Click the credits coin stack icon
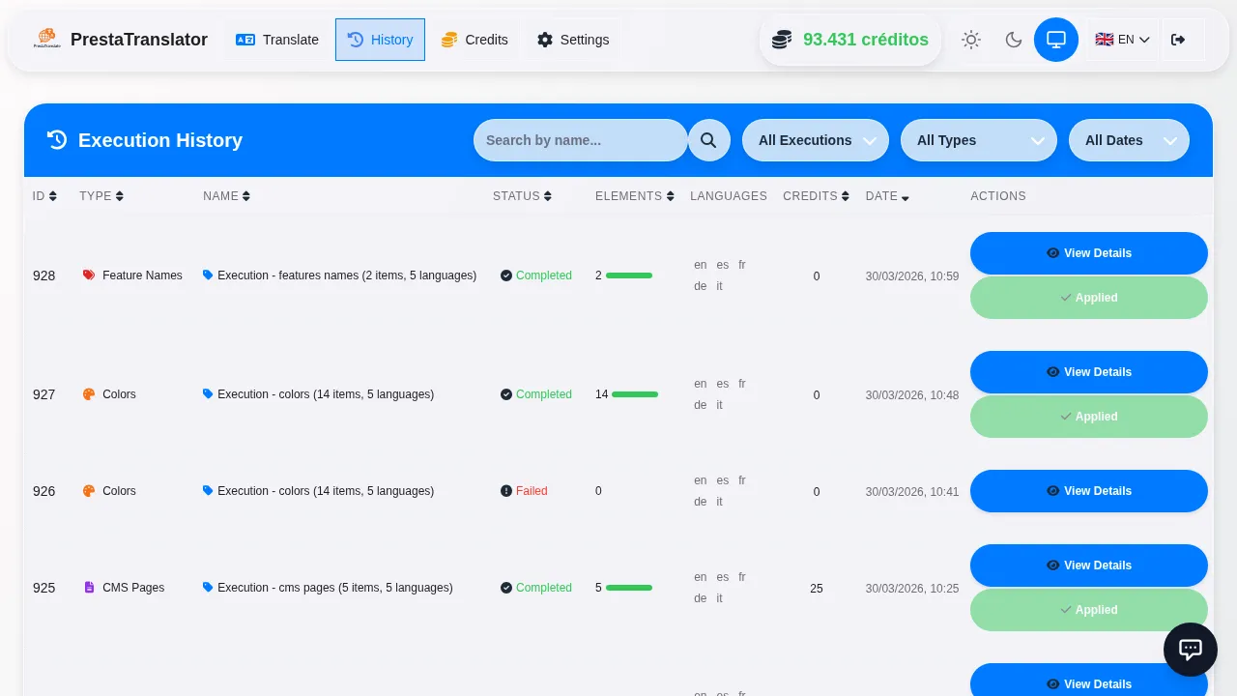The width and height of the screenshot is (1237, 696). (782, 40)
